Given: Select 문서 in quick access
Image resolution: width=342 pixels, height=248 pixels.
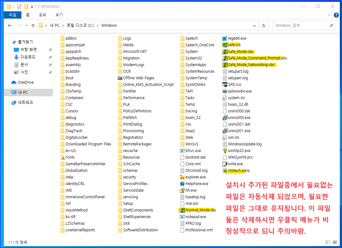Looking at the screenshot, I should pyautogui.click(x=24, y=65).
